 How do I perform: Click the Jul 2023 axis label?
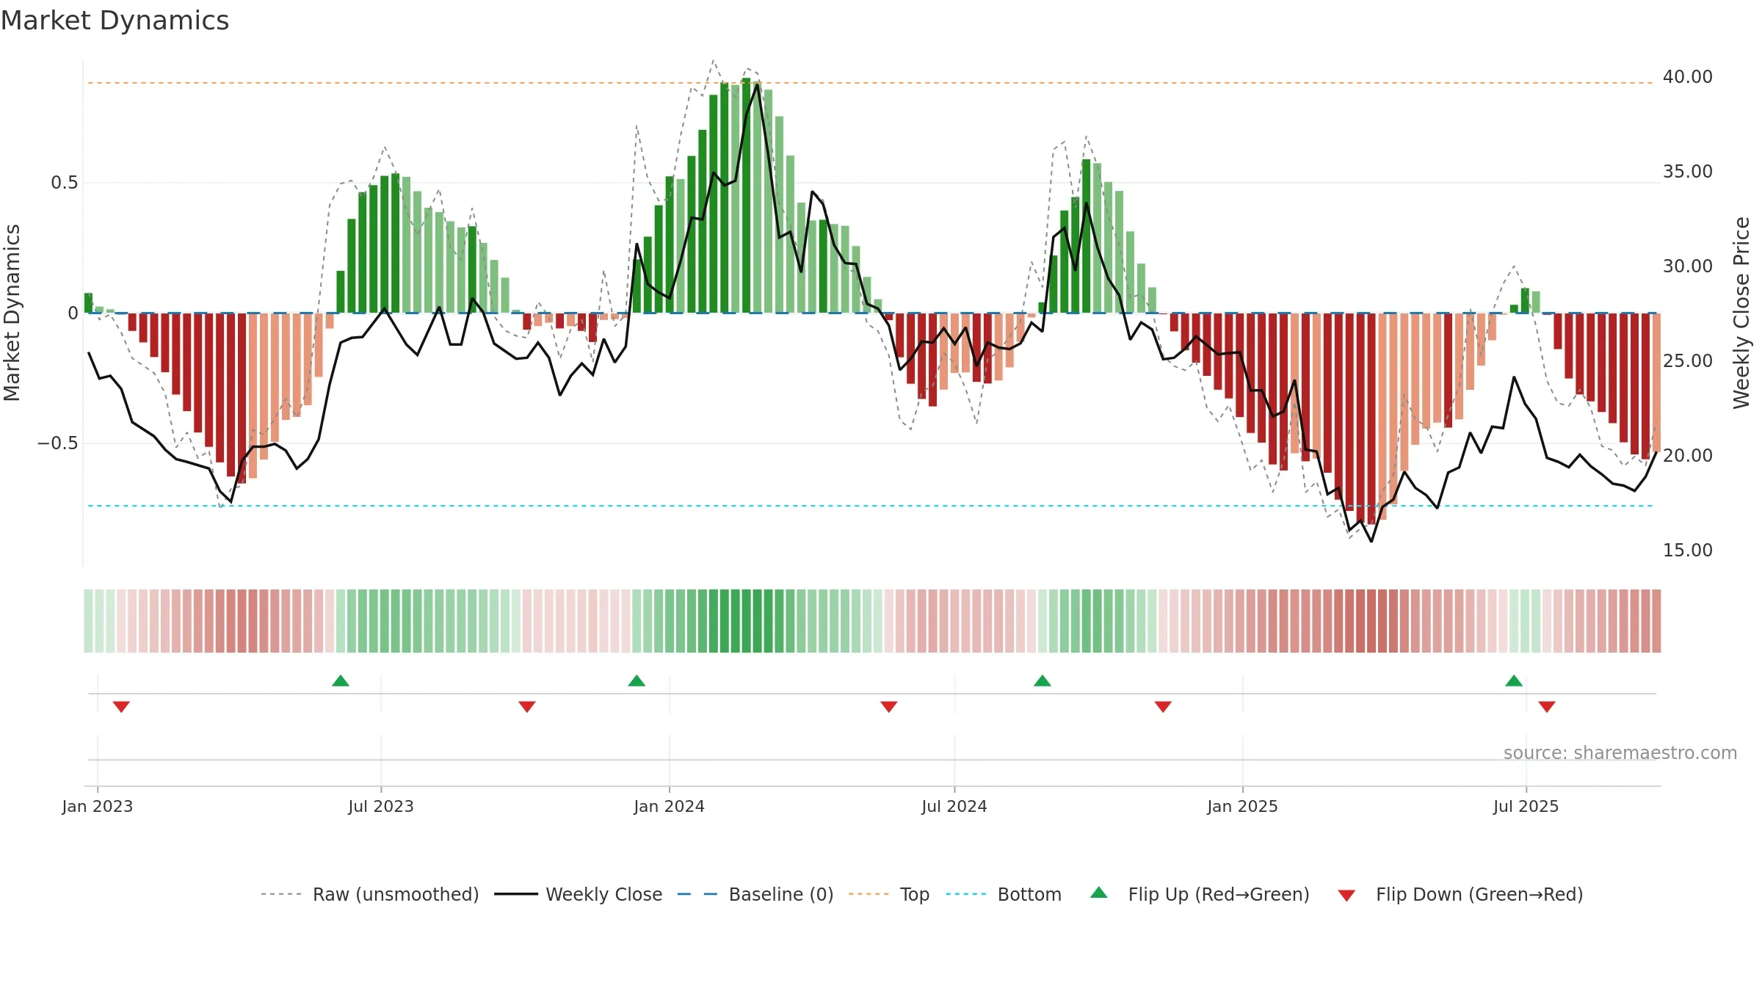(381, 806)
